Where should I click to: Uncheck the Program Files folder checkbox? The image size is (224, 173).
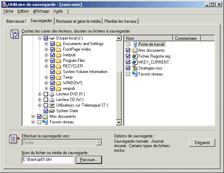pos(52,60)
